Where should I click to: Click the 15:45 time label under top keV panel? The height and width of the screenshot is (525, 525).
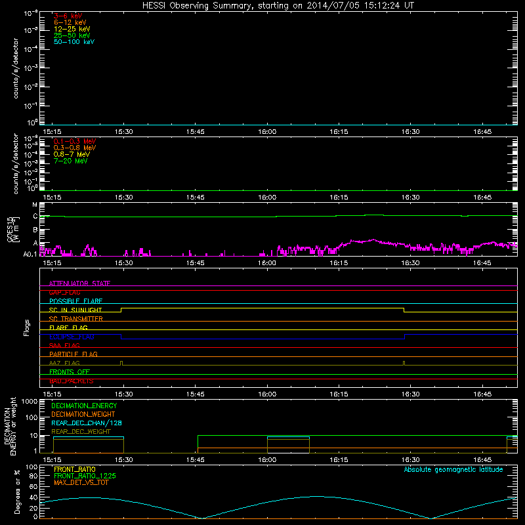coord(196,132)
